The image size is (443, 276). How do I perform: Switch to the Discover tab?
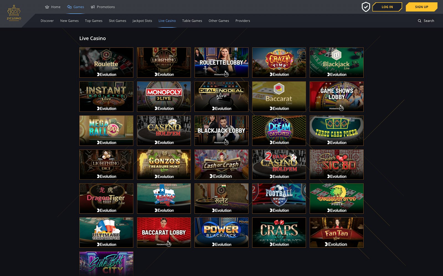point(47,21)
